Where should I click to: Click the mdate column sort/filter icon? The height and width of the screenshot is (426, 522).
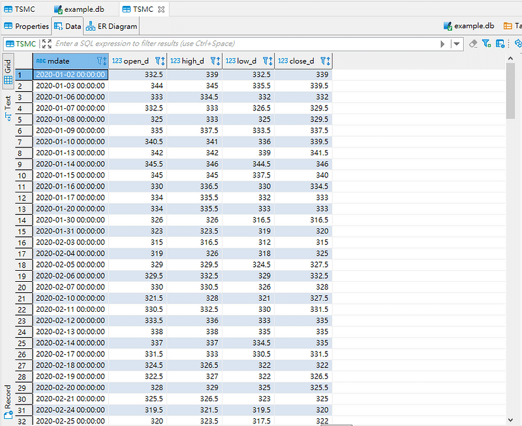click(101, 61)
